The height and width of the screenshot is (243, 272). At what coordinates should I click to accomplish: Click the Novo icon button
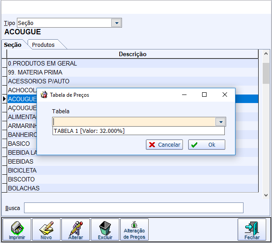click(x=46, y=229)
